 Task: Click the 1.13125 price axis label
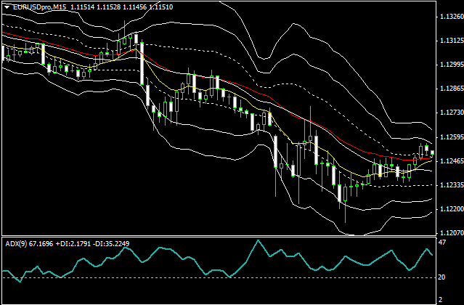[x=450, y=41]
